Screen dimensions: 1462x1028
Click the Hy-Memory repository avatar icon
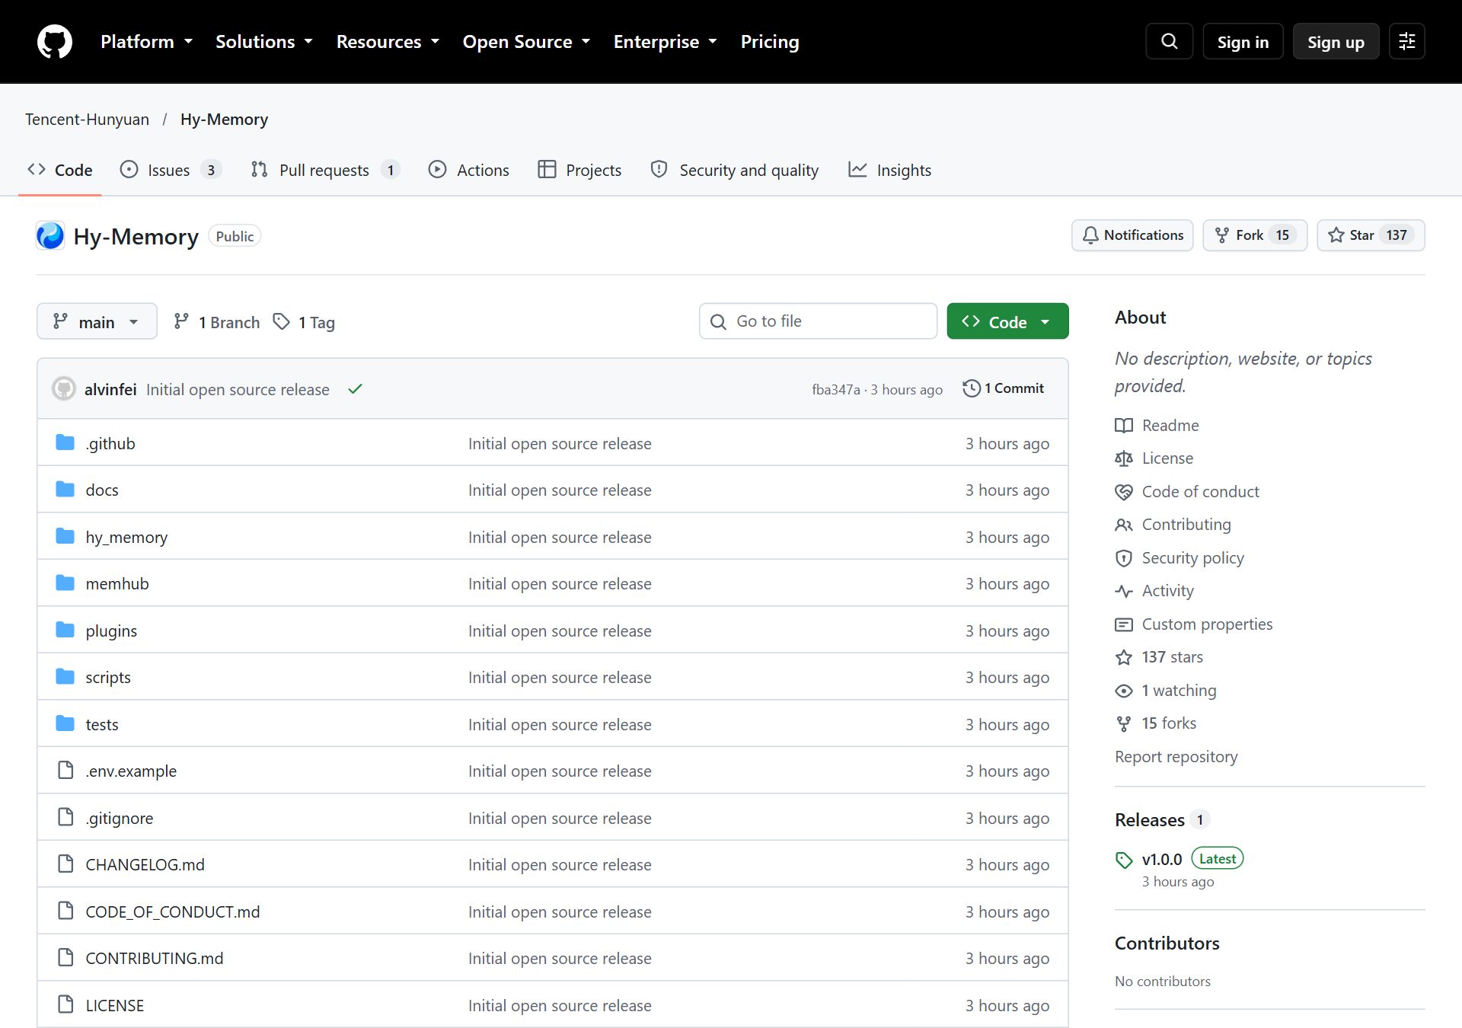point(50,236)
